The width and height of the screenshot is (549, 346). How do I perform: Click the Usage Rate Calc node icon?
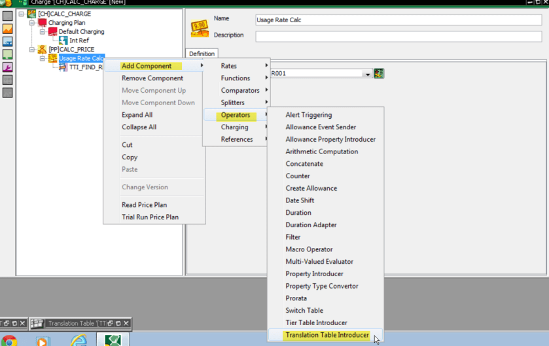(52, 58)
